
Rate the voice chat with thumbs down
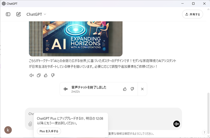click(132, 89)
